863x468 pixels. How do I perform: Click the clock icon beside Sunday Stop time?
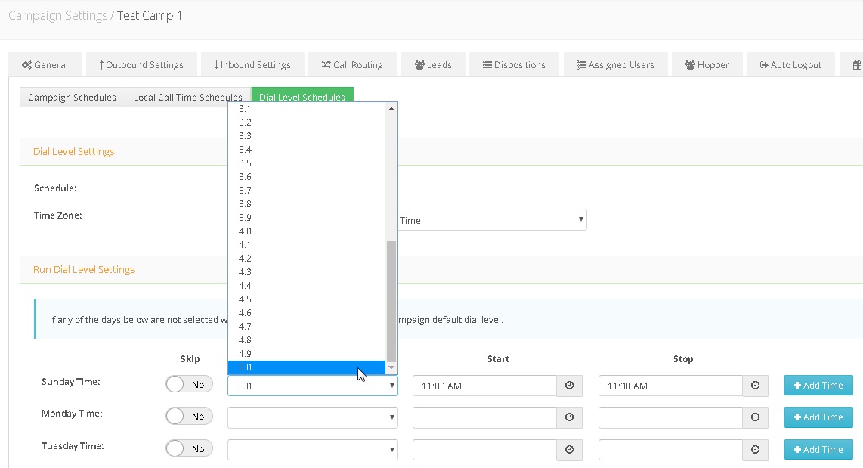tap(755, 386)
